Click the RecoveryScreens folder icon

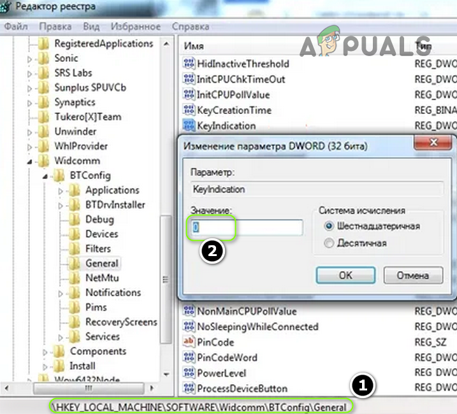75,322
